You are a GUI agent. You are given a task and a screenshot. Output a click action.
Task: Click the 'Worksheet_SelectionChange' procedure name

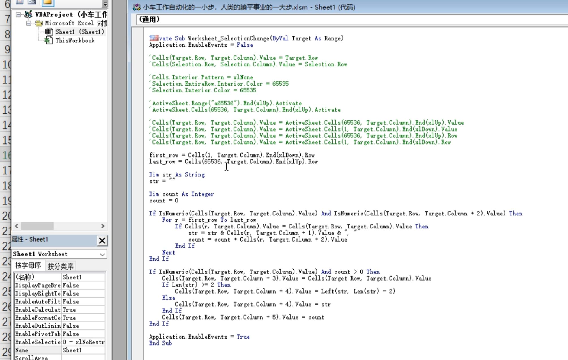pyautogui.click(x=229, y=38)
